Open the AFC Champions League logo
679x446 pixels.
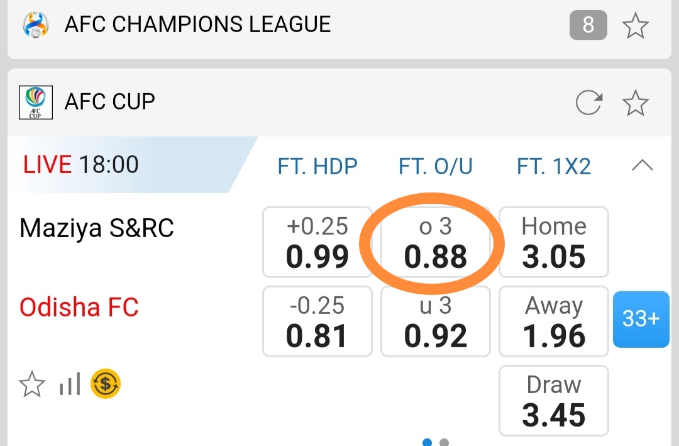pyautogui.click(x=36, y=25)
